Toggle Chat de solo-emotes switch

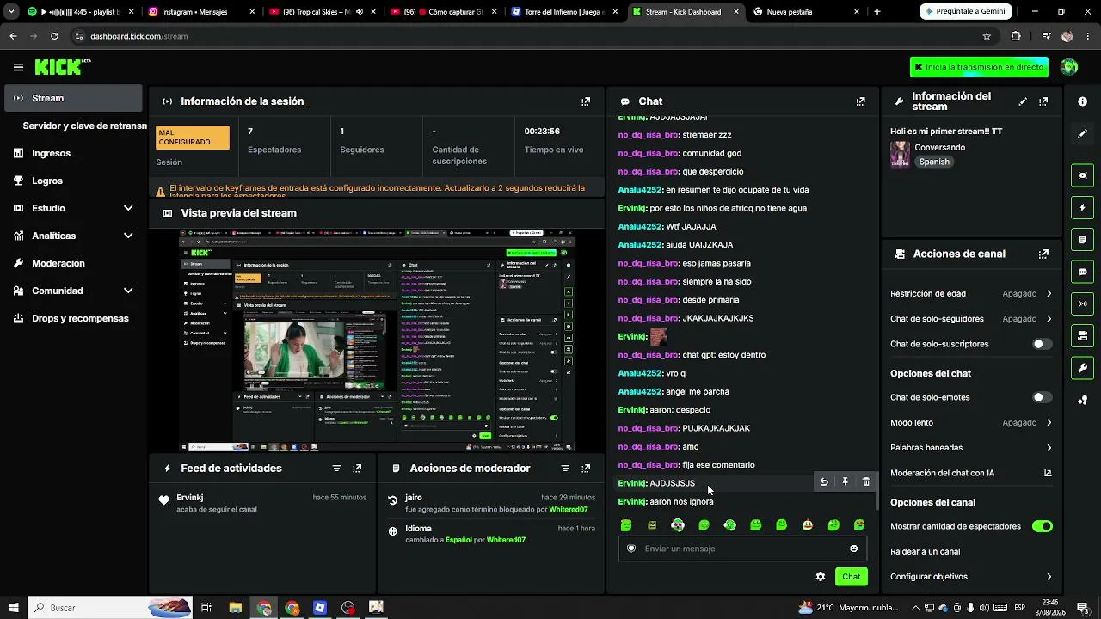point(1042,397)
